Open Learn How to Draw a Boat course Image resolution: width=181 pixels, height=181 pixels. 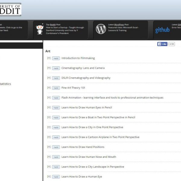[98, 117]
